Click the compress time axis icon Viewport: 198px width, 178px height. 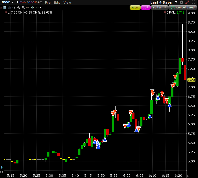[37, 8]
